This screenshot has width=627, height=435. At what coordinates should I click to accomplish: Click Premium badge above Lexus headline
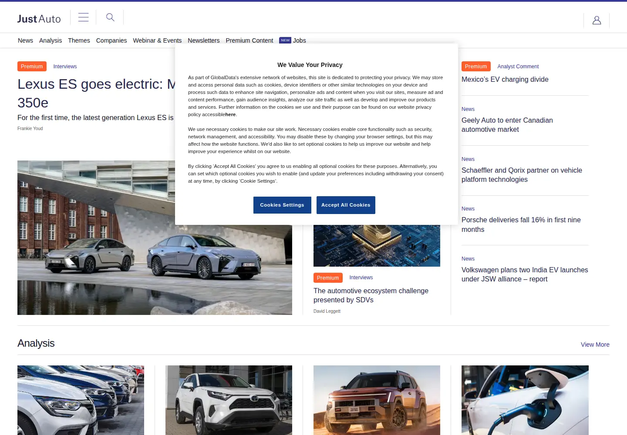pyautogui.click(x=32, y=67)
